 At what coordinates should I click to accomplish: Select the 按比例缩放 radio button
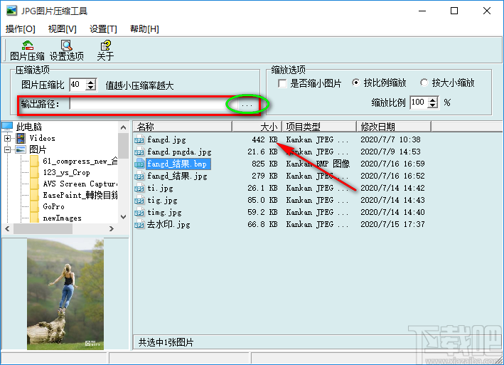click(x=356, y=83)
